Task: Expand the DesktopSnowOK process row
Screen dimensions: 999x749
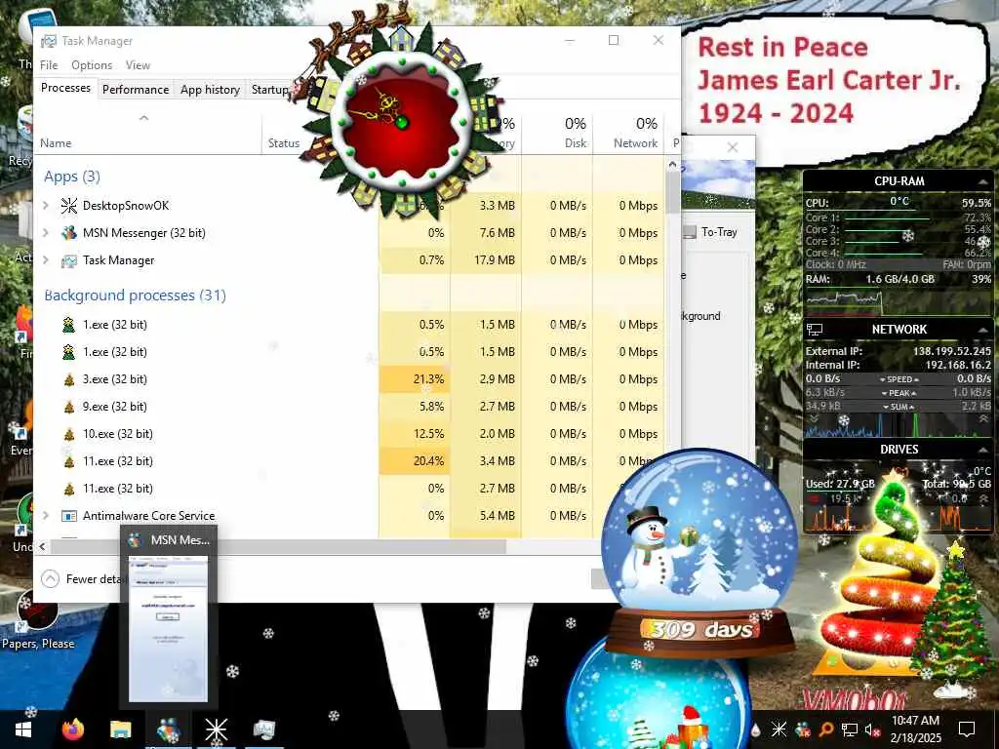Action: (x=45, y=205)
